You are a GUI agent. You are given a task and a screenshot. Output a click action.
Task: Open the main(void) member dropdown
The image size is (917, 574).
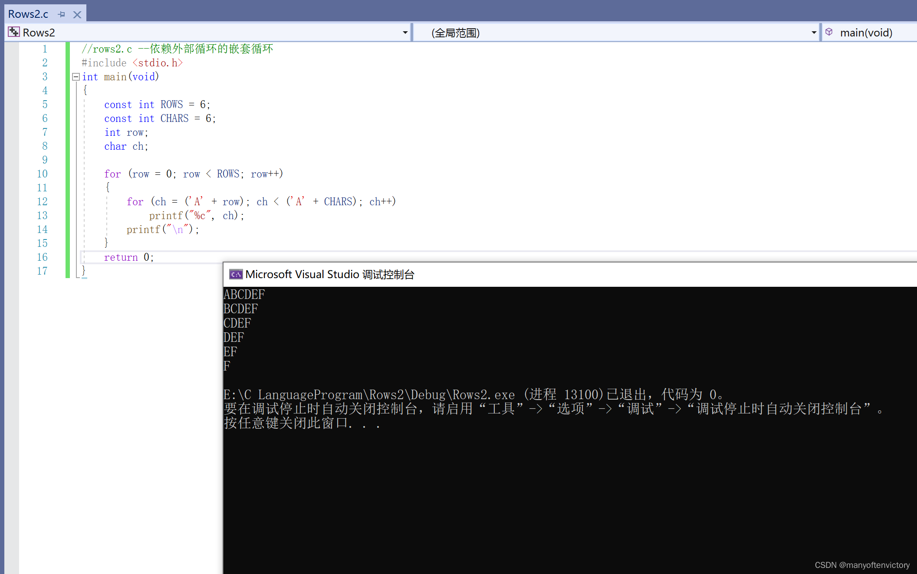click(869, 33)
